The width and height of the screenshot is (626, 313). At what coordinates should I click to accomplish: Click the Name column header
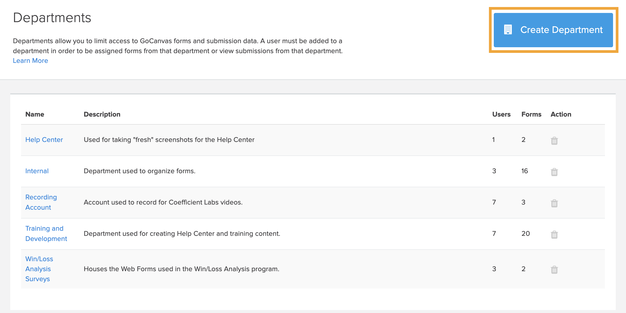[35, 114]
